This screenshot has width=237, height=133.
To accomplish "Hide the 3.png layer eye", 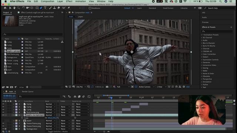I will pos(3,104).
